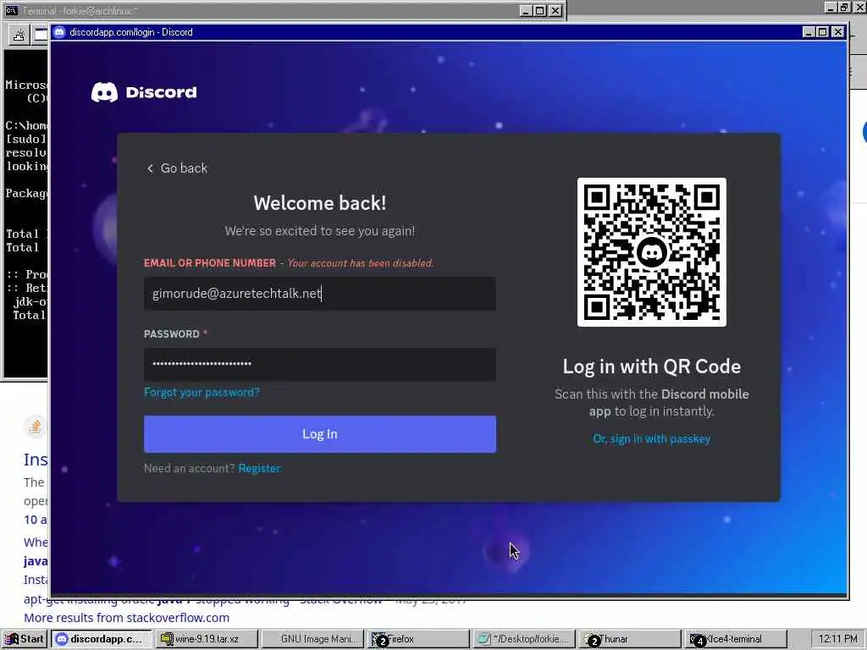Open the Register link
Screen dimensions: 867x650
tap(259, 468)
